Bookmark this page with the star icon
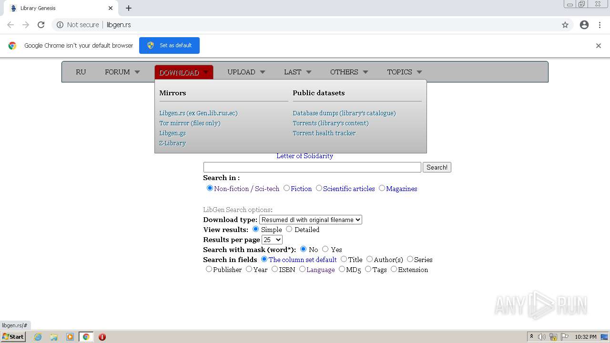The image size is (610, 343). pyautogui.click(x=565, y=25)
